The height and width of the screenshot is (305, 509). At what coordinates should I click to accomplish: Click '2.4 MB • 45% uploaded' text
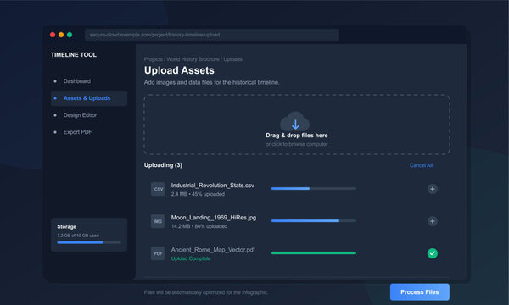tap(198, 194)
